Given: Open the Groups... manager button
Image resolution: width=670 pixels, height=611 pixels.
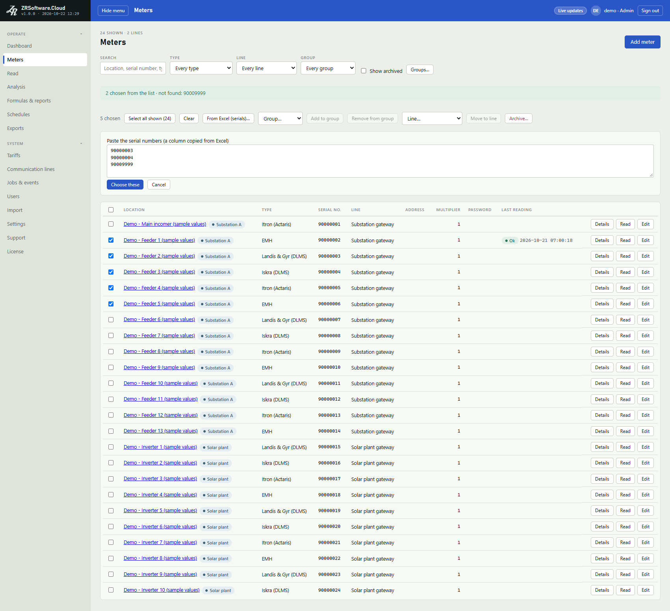Looking at the screenshot, I should click(420, 70).
